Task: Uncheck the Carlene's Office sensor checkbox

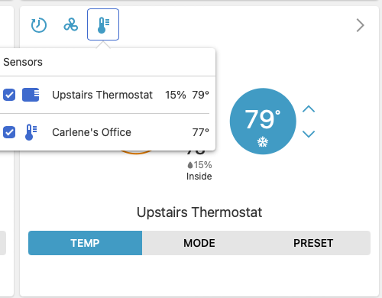Action: [x=9, y=132]
